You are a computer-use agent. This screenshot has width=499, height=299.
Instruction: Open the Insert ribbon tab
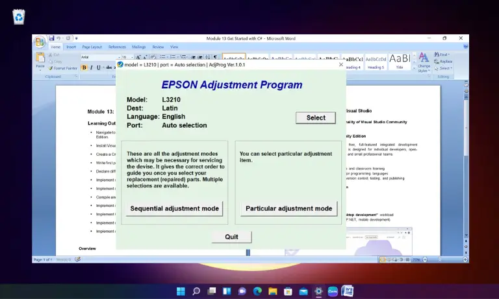(x=71, y=47)
